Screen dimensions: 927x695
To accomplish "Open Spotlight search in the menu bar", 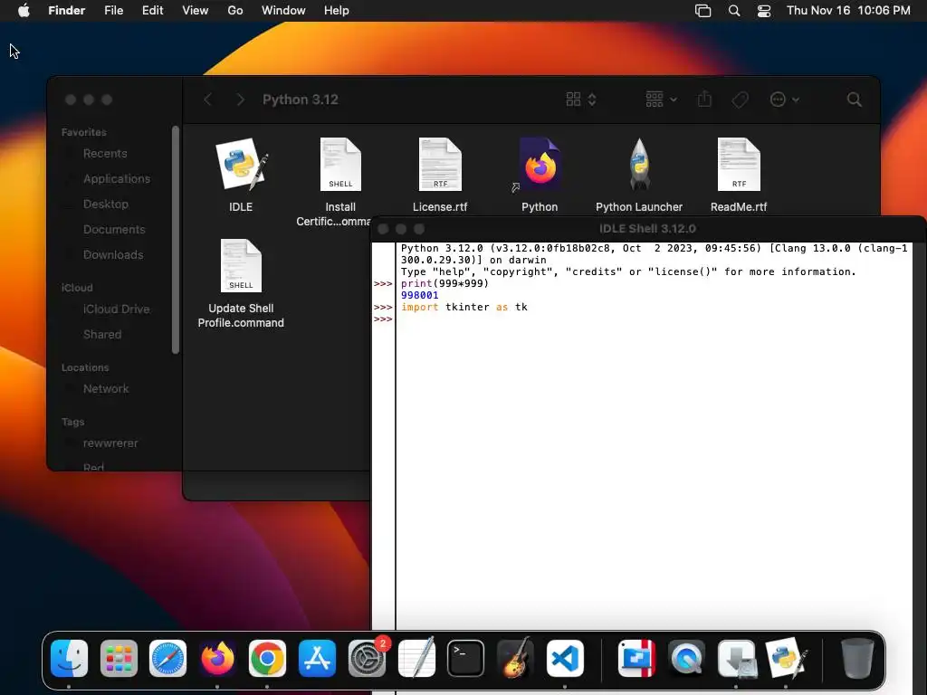I will coord(733,11).
